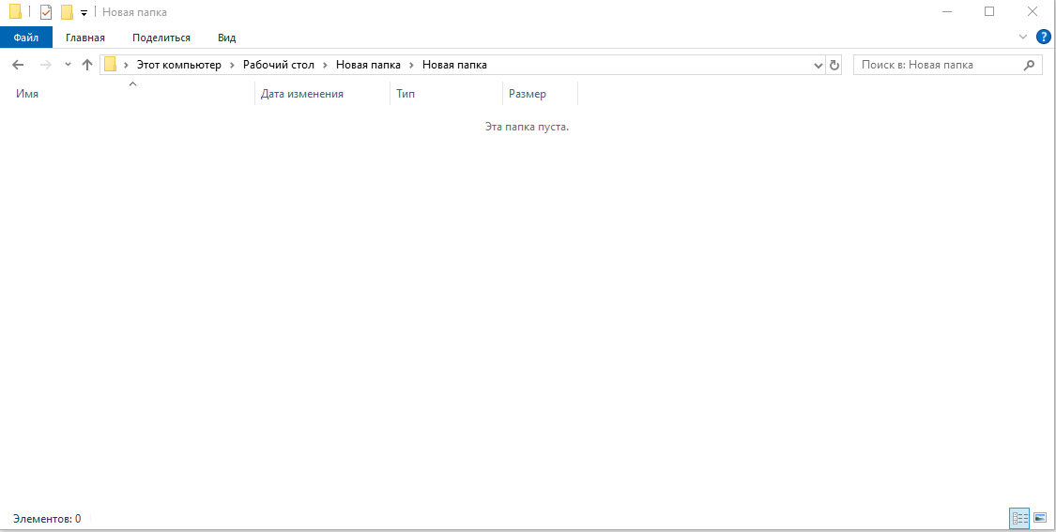1056x532 pixels.
Task: Expand chevron after Рабочий стол breadcrumb
Action: [326, 66]
